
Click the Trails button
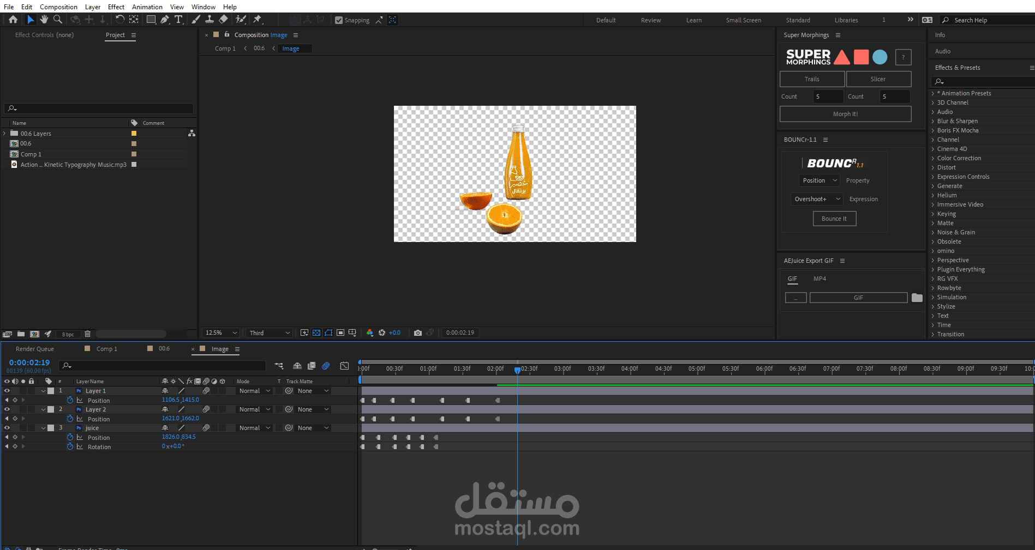point(812,79)
